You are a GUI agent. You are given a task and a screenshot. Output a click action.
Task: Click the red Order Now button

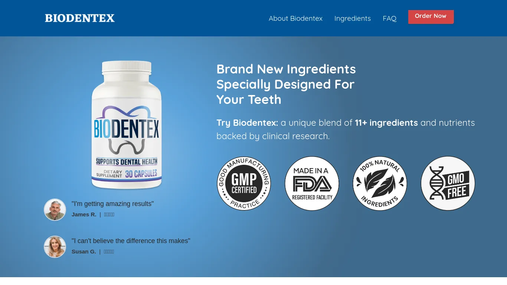pos(431,17)
